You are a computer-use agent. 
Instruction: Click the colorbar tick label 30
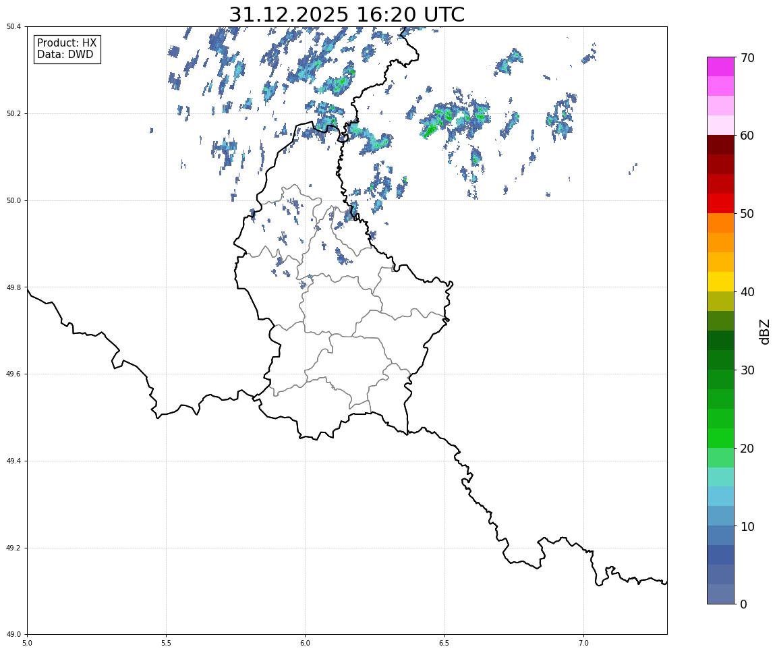coord(747,370)
